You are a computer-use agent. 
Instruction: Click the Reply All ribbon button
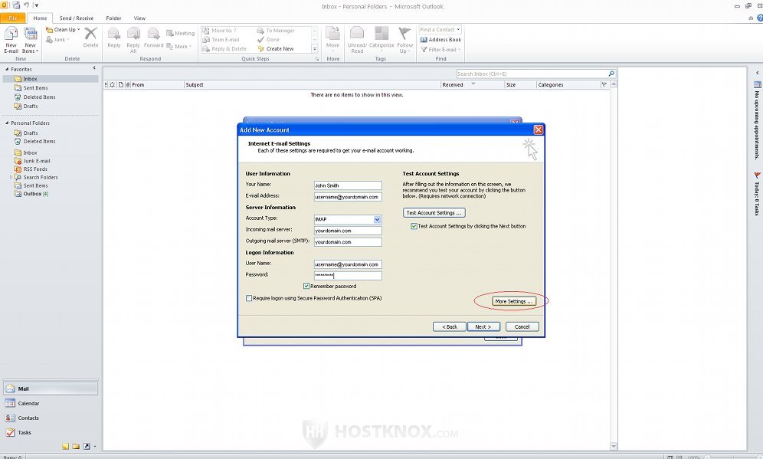(x=133, y=40)
